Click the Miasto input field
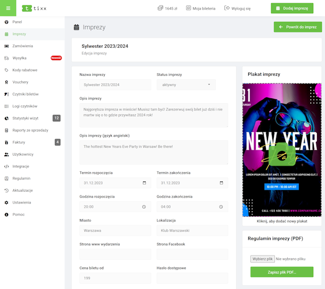Screen dimensions: 325x289 (115, 231)
